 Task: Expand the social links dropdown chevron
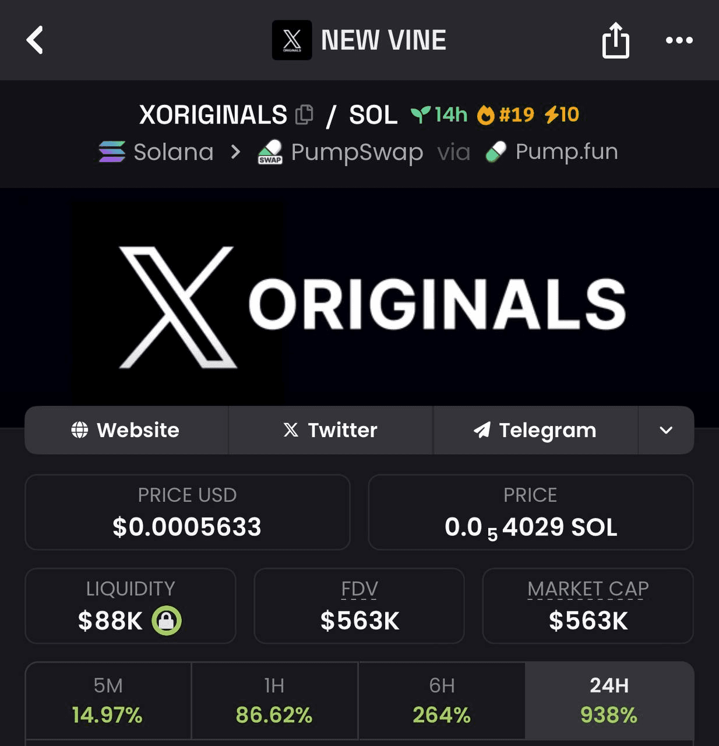(666, 430)
